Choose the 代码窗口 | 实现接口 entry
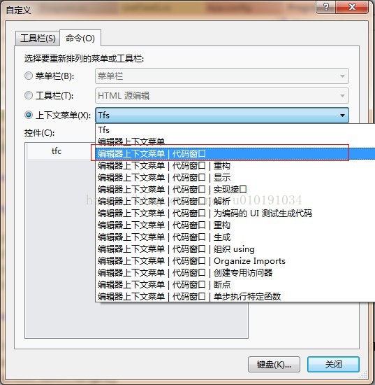 [235, 190]
